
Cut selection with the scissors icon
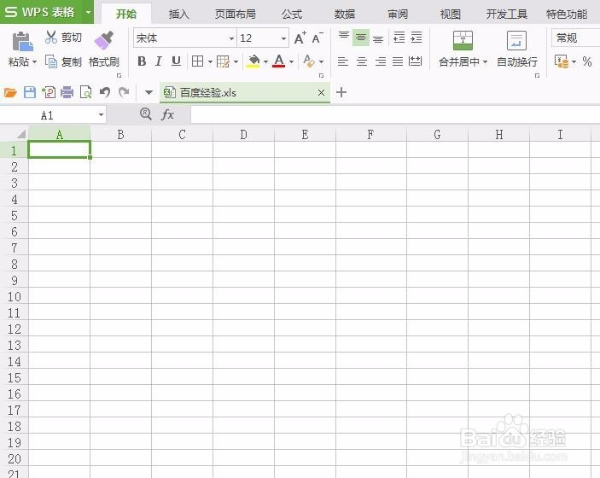coord(51,37)
